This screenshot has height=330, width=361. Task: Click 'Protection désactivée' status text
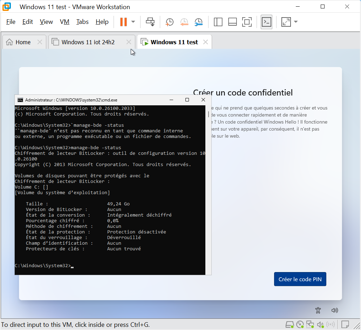(137, 232)
